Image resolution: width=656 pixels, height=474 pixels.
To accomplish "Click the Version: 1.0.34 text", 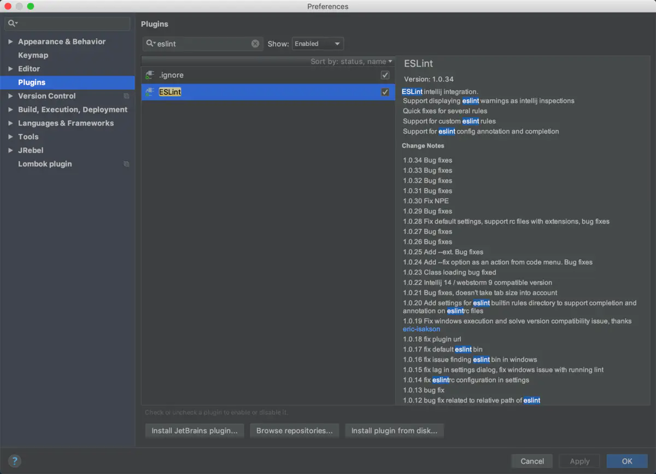I will [x=429, y=79].
